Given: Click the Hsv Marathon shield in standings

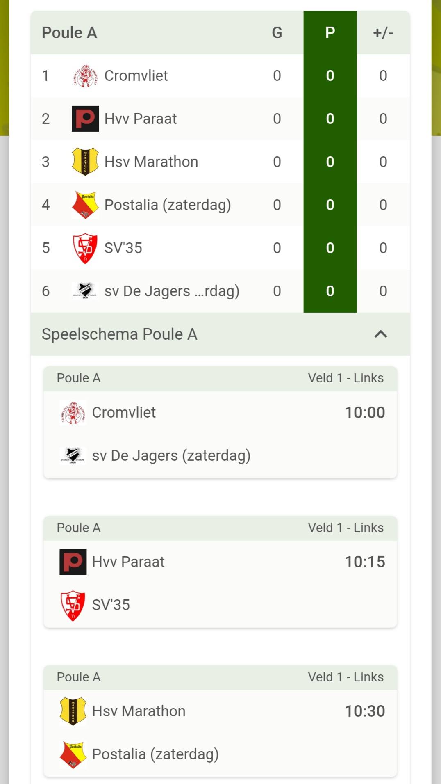Looking at the screenshot, I should 85,162.
